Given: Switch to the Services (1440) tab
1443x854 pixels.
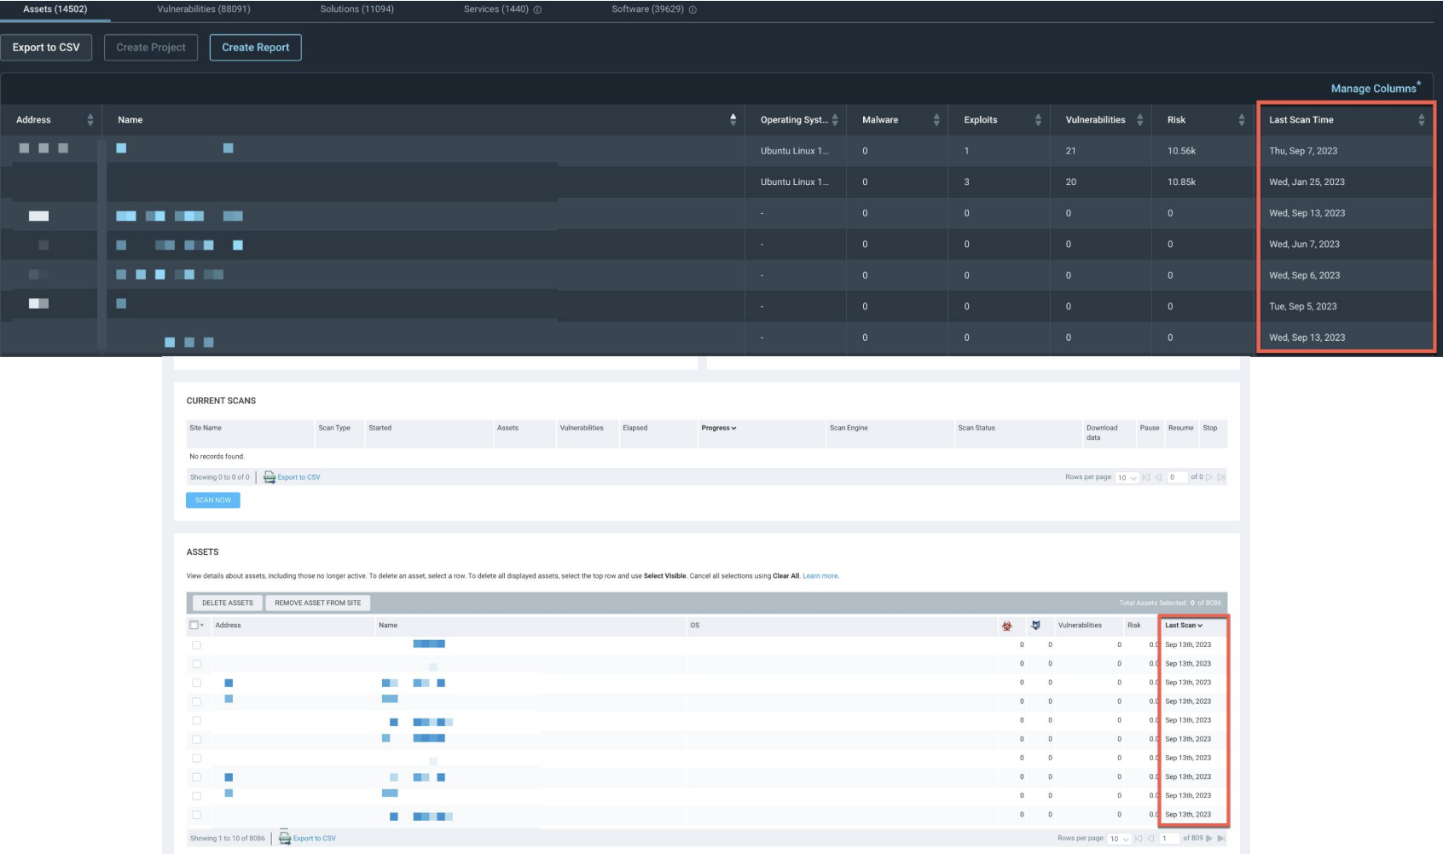Looking at the screenshot, I should click(496, 9).
